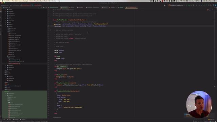Open the Terminal tool window
This screenshot has height=122, width=217.
pos(23,119)
